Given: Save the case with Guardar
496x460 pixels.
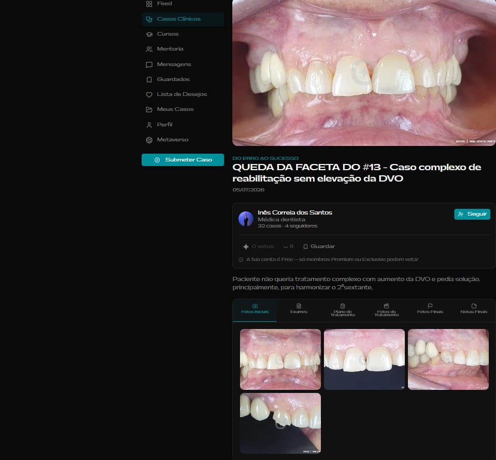Looking at the screenshot, I should point(319,247).
